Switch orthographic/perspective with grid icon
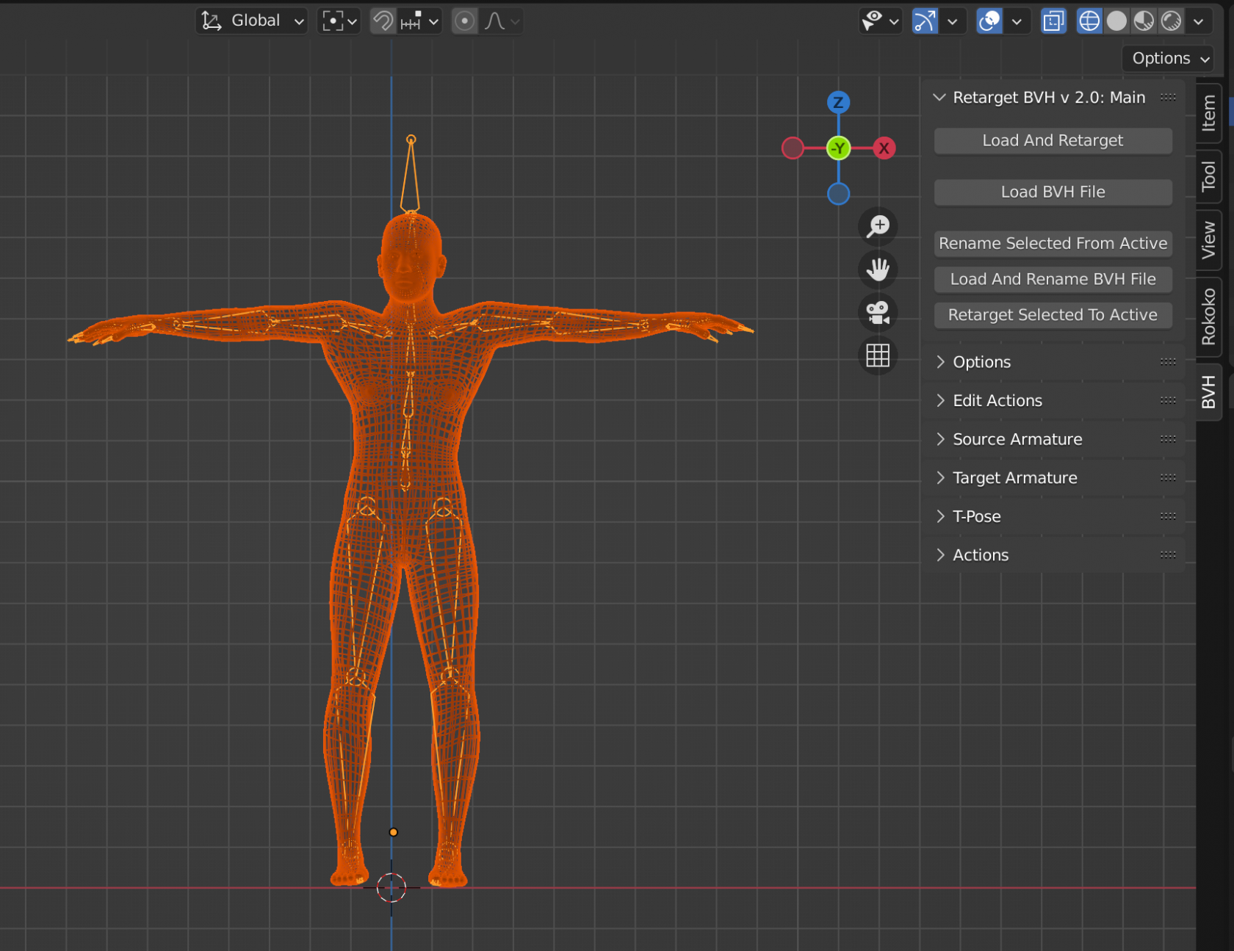This screenshot has height=951, width=1234. 878,356
